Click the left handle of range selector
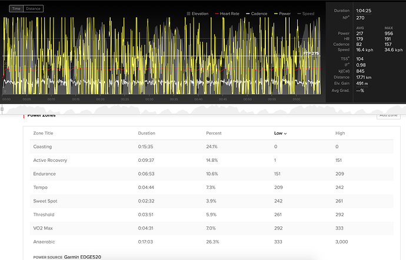 tap(2, 109)
